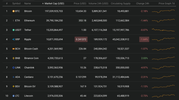Click the highlighted -1.64% change cell
Viewport: 179px width, 100px height.
click(x=144, y=39)
